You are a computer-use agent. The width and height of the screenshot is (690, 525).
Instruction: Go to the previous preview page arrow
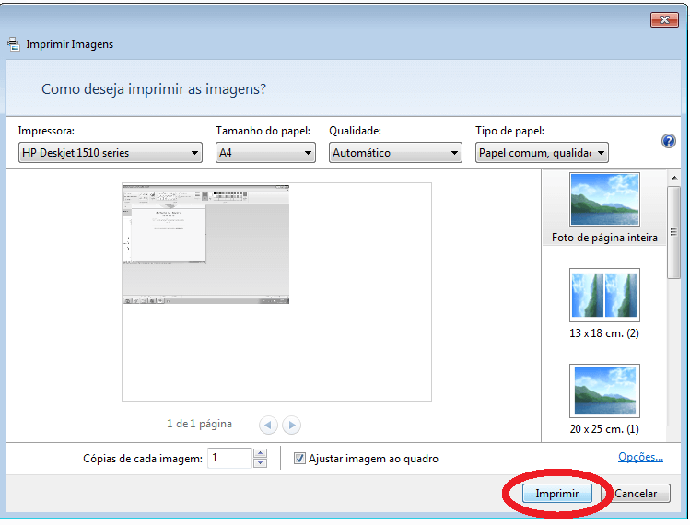(x=268, y=425)
